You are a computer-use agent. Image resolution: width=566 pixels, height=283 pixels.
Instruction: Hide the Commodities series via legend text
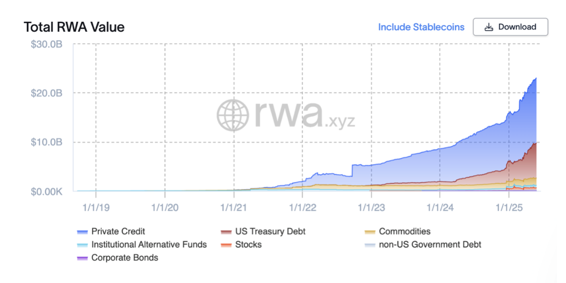click(405, 231)
